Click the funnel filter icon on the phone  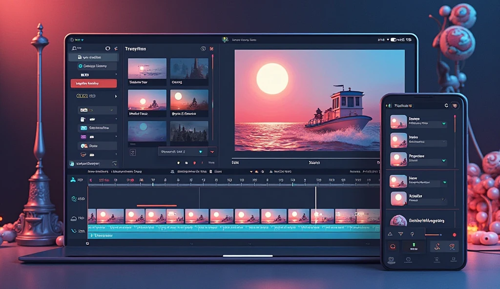pos(400,234)
